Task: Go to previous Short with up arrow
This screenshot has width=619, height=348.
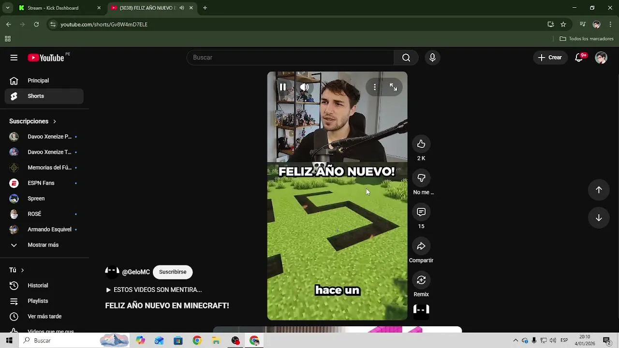Action: pos(599,190)
